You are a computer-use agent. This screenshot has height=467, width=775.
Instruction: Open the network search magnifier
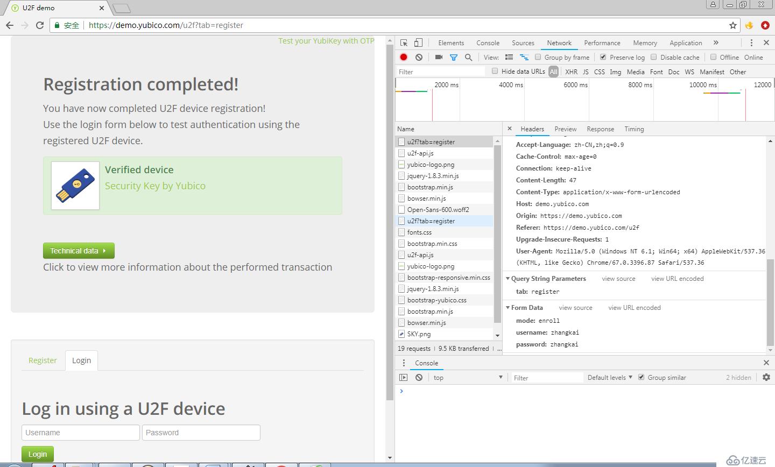point(468,57)
